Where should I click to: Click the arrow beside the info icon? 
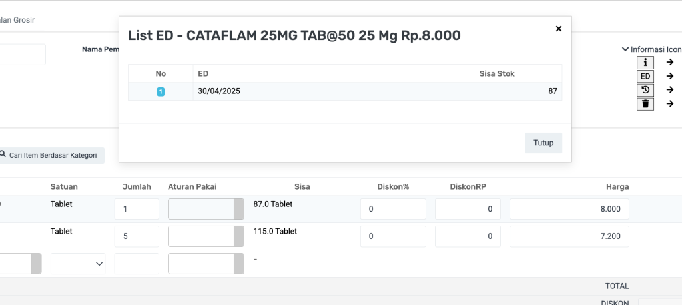tap(670, 62)
